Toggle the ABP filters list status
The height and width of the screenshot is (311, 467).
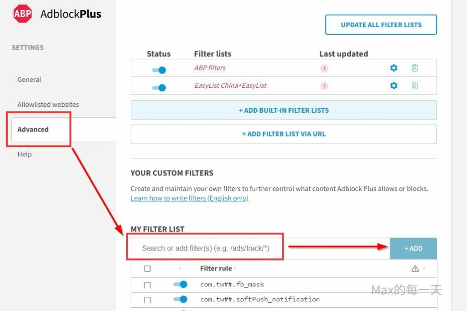pos(159,70)
